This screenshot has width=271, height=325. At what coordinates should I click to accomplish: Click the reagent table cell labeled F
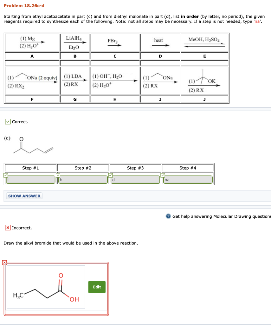pos(32,99)
